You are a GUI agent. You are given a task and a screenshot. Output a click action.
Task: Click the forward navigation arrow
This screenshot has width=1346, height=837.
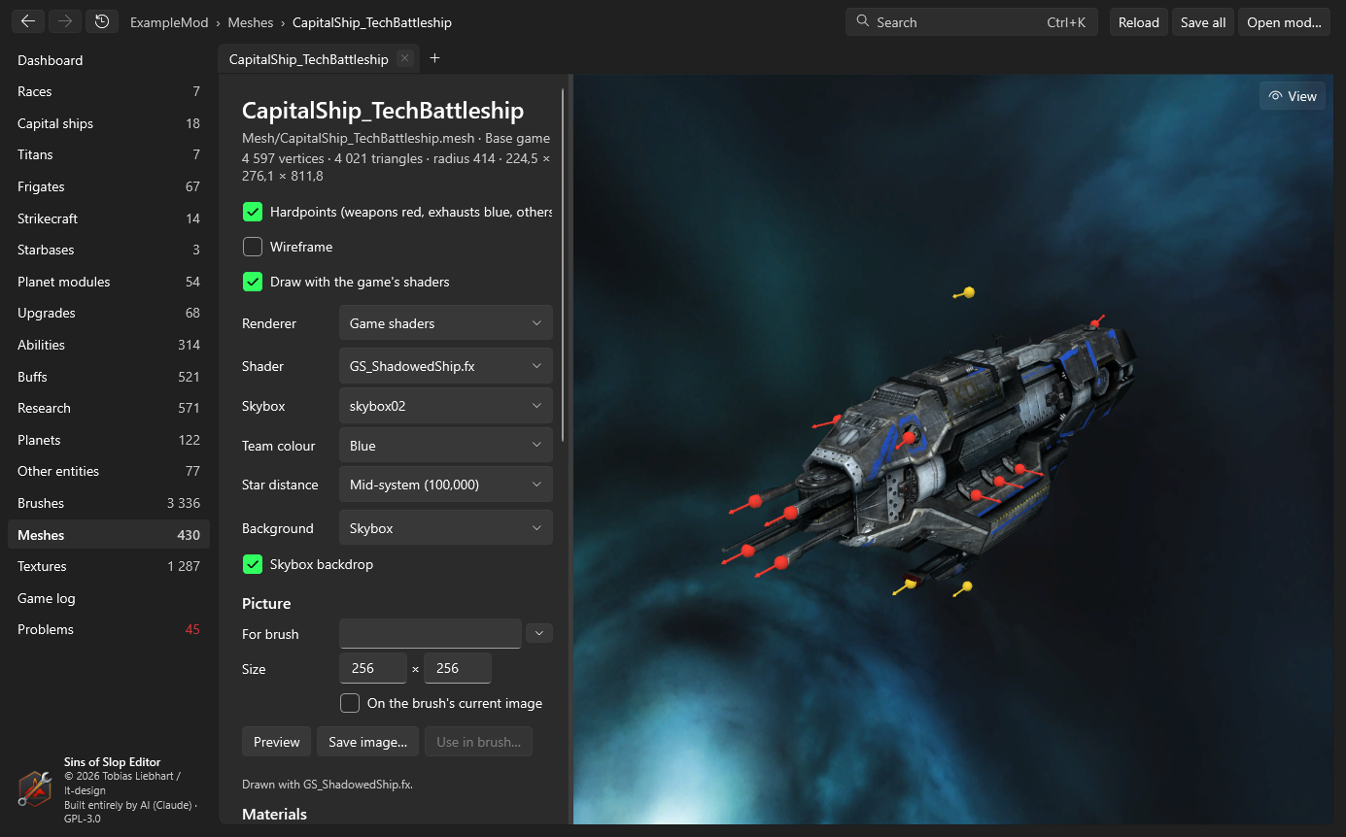tap(65, 21)
